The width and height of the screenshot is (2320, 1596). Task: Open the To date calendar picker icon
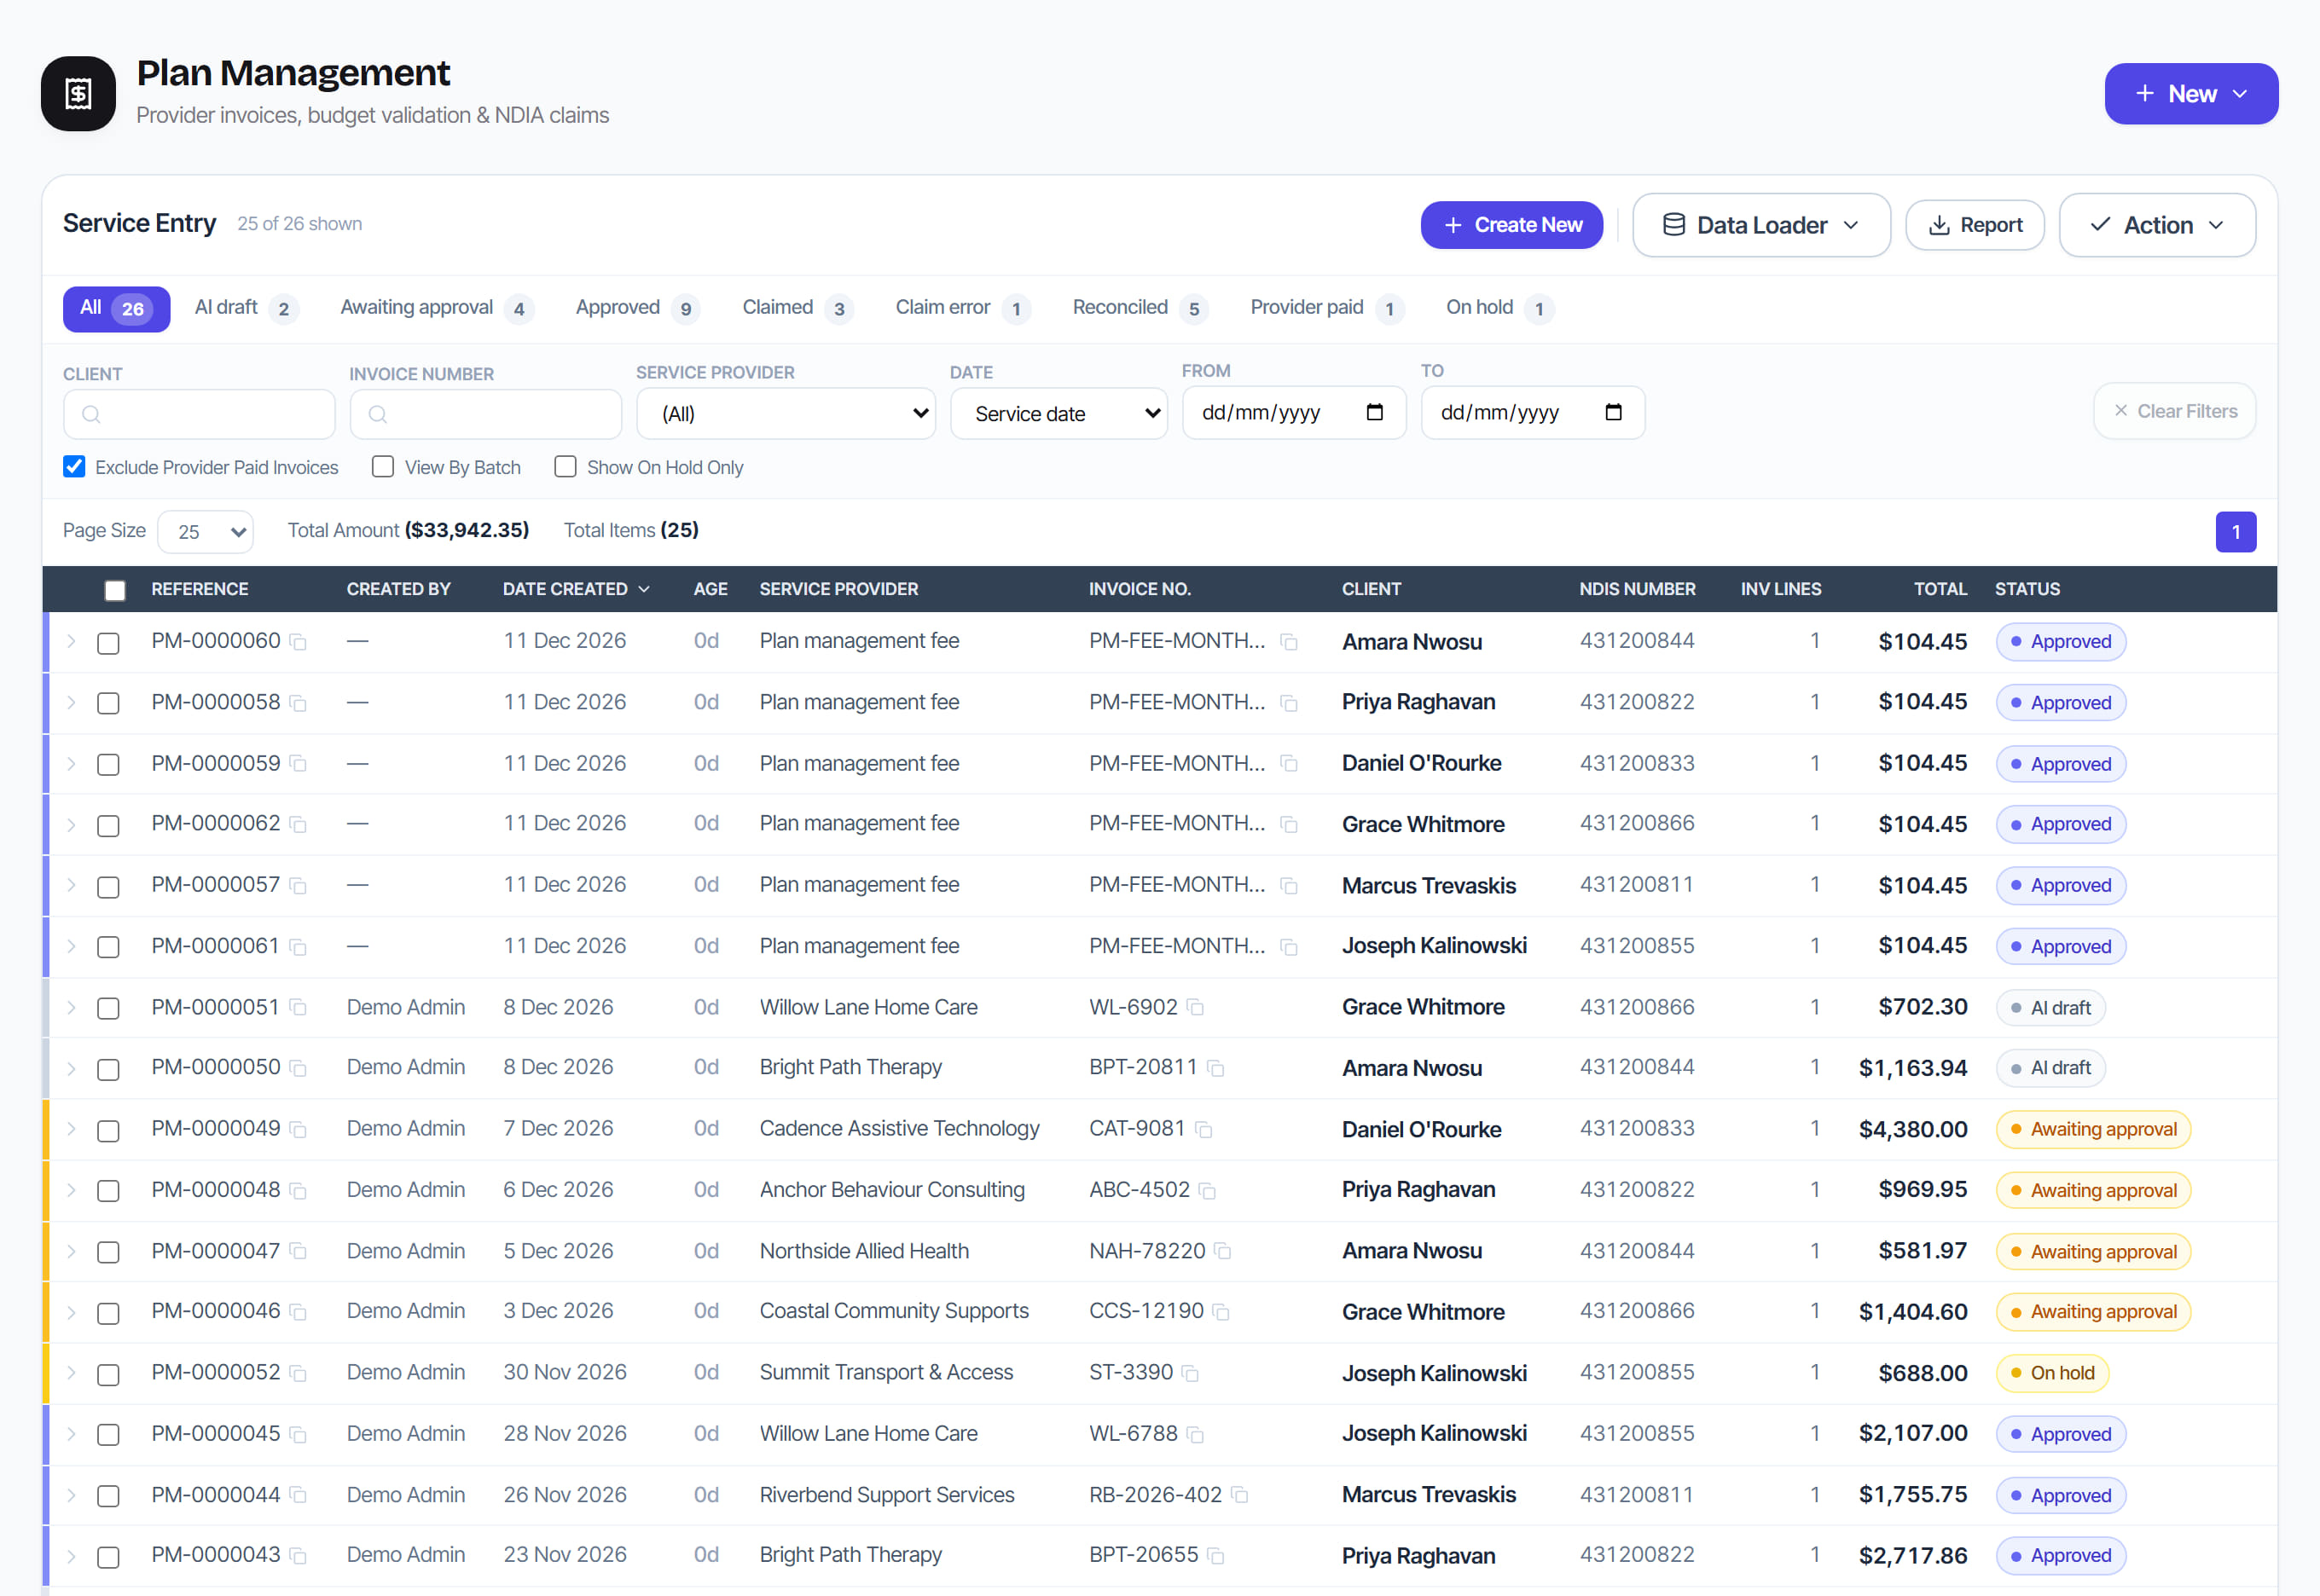[1614, 412]
